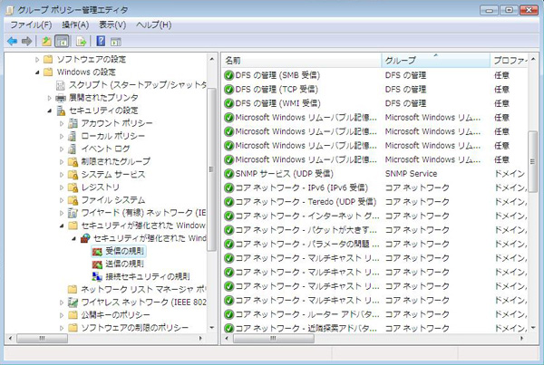Collapse the セキュリティの設定 node
Image resolution: width=544 pixels, height=365 pixels.
(x=49, y=110)
